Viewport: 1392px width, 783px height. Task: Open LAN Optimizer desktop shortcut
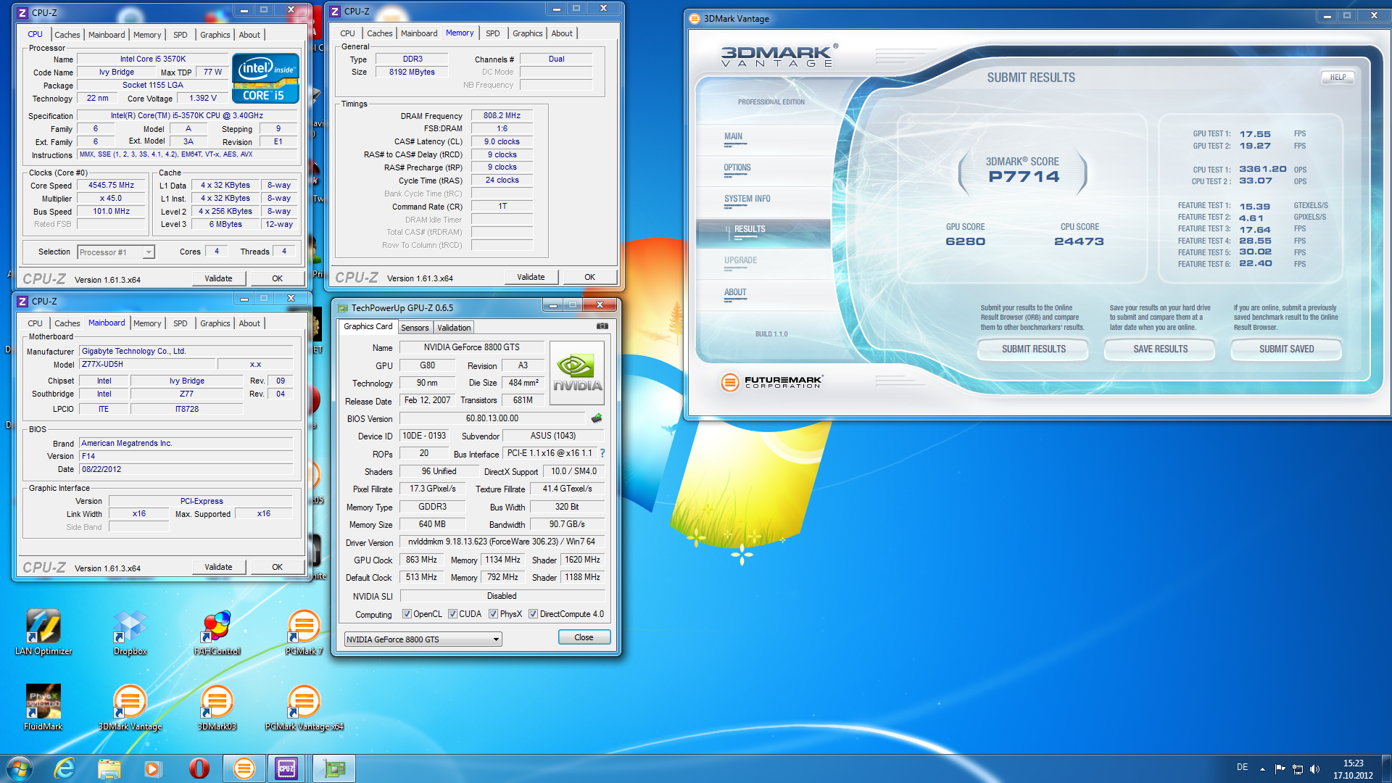[43, 632]
